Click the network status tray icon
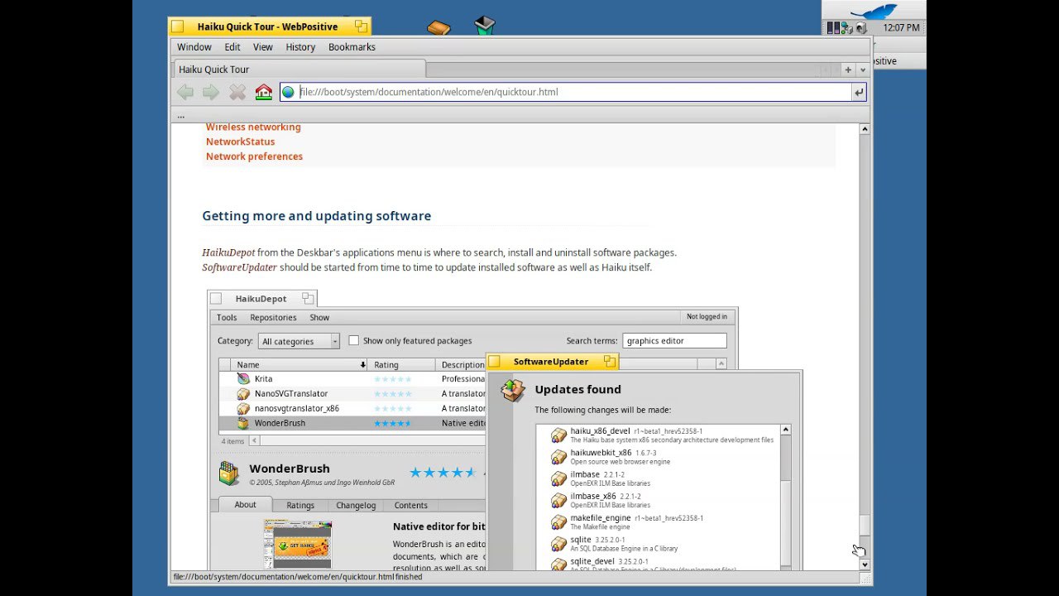The height and width of the screenshot is (596, 1059). [847, 28]
